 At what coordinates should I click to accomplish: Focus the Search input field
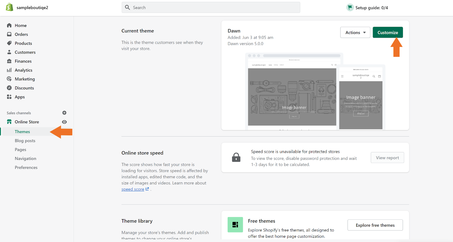[x=211, y=7]
